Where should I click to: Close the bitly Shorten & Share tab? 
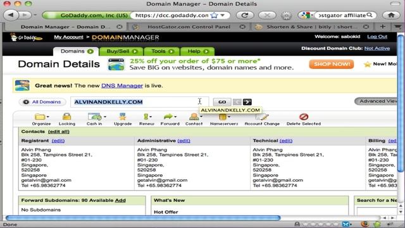(366, 27)
